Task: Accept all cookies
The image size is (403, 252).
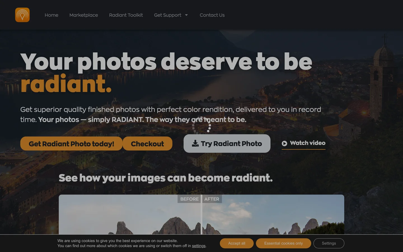Action: (x=237, y=243)
